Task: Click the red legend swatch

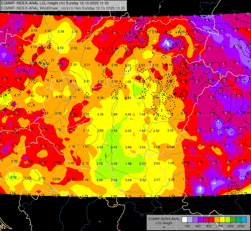Action: [212, 219]
